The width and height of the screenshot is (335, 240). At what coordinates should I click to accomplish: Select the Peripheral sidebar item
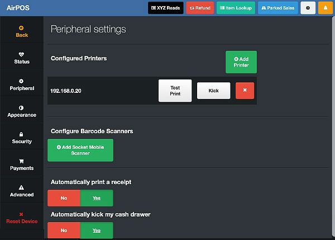22,85
